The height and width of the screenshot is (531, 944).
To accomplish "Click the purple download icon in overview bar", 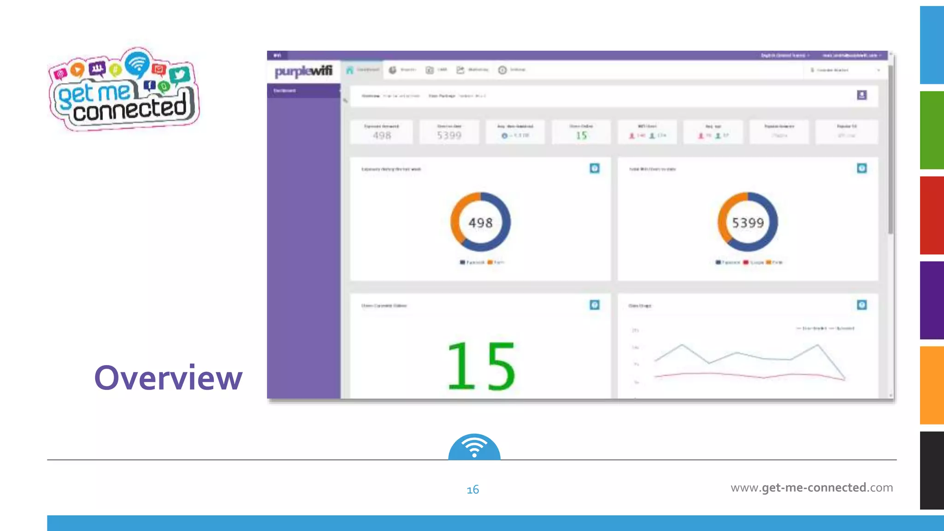I will pos(861,95).
